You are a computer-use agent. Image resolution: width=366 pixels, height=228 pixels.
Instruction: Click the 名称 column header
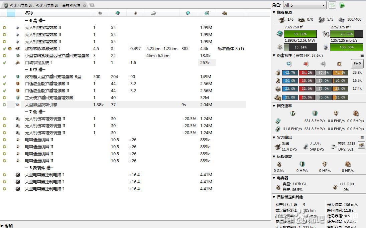click(29, 13)
